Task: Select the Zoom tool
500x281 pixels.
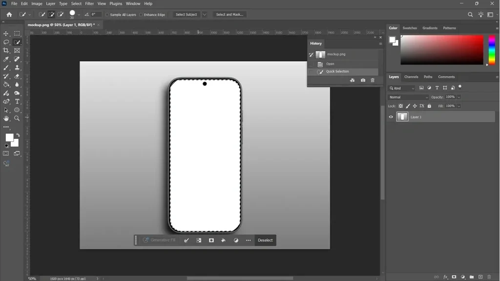Action: pyautogui.click(x=17, y=118)
